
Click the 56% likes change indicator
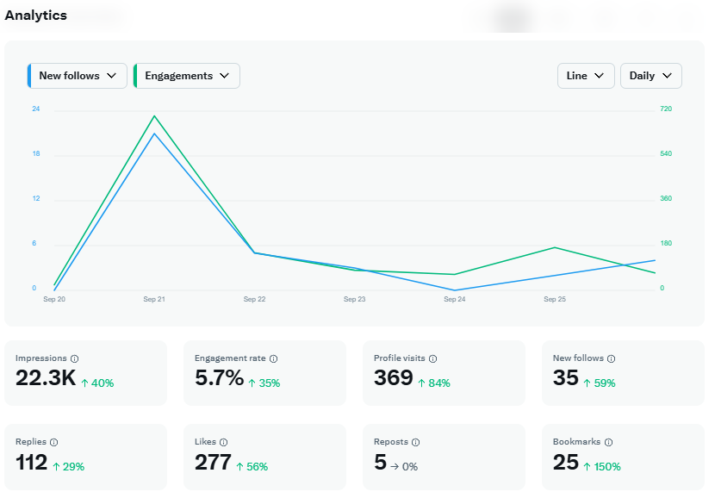tap(252, 467)
